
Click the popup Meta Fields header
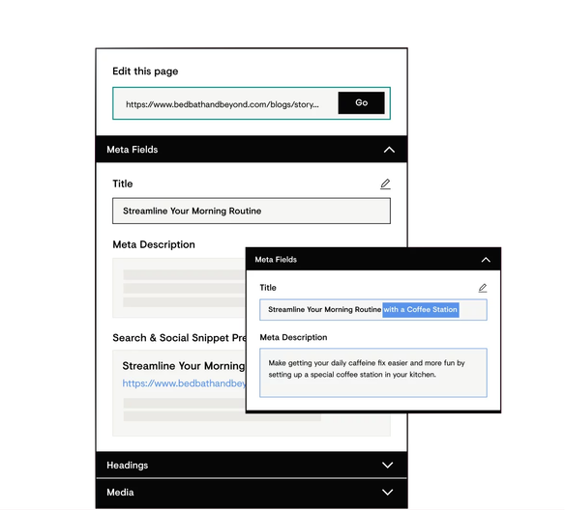[x=373, y=259]
